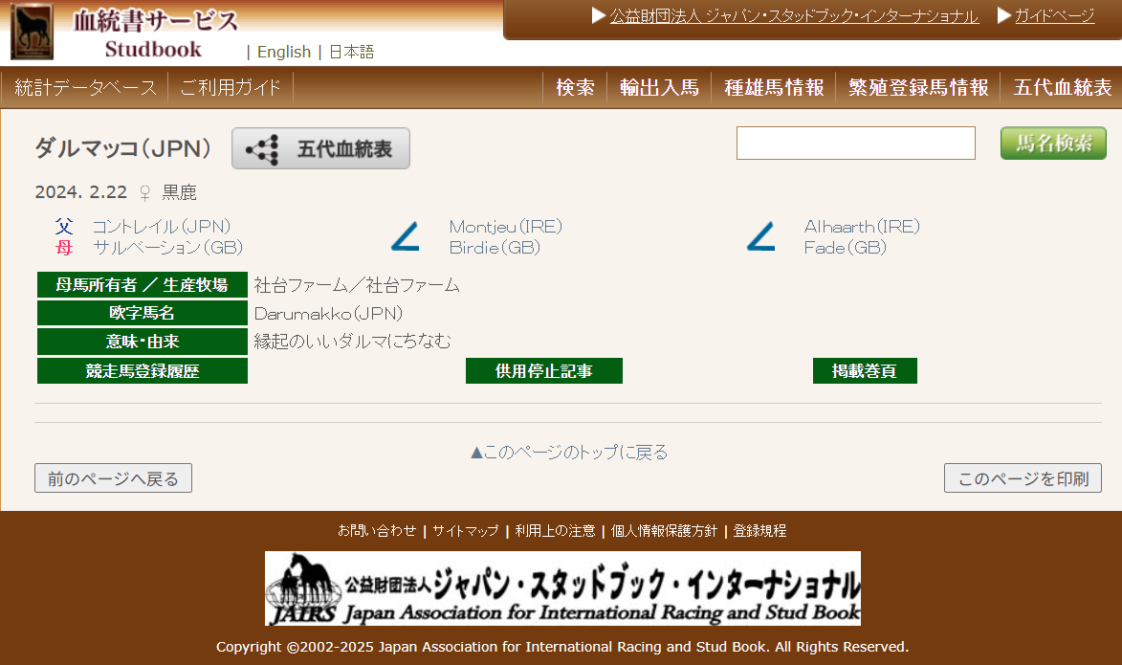Open ジャパン・スタッドブック・インターナショナル top link
The width and height of the screenshot is (1122, 665).
coord(794,15)
